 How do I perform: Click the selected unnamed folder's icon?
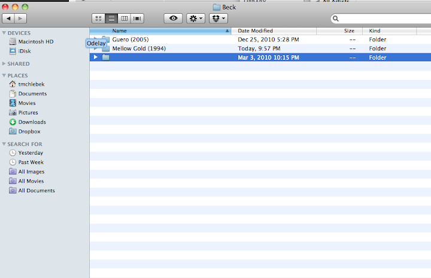pos(106,58)
